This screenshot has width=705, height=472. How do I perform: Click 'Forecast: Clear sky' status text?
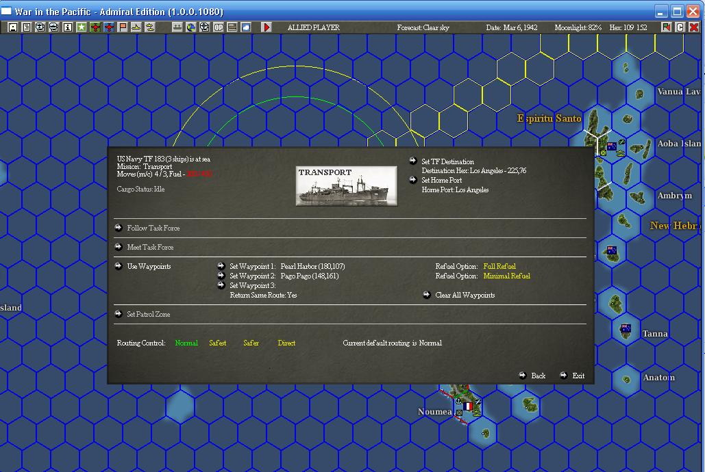click(x=423, y=27)
